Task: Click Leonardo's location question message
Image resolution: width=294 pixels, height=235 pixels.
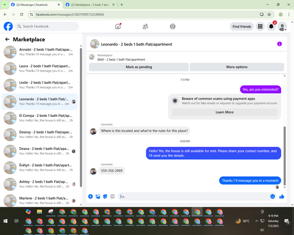Action: click(144, 131)
